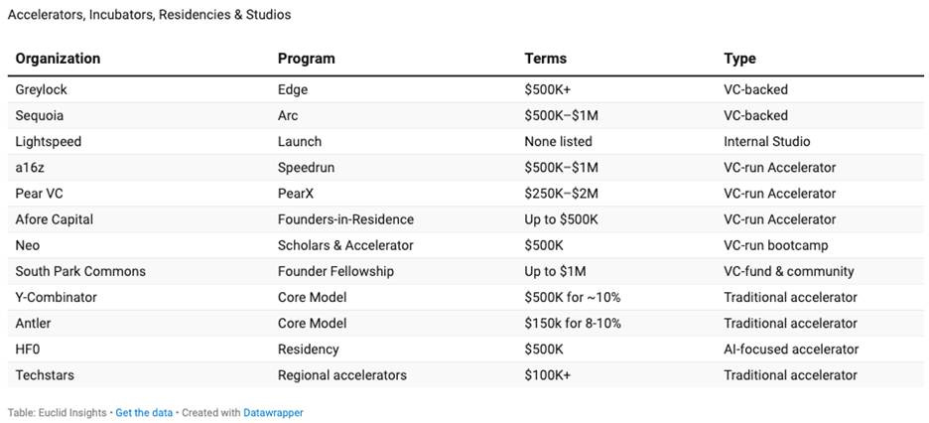Select the HF0 Residency program cell

[308, 350]
